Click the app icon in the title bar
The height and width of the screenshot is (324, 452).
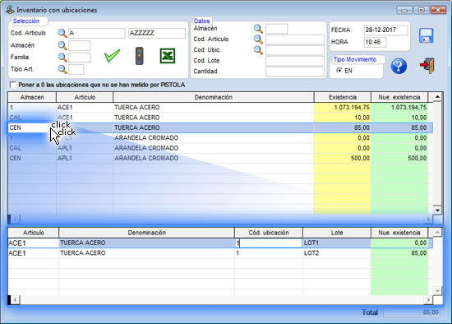tap(10, 10)
